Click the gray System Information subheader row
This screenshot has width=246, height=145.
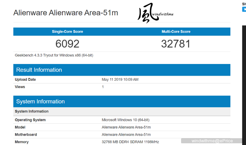(122, 111)
